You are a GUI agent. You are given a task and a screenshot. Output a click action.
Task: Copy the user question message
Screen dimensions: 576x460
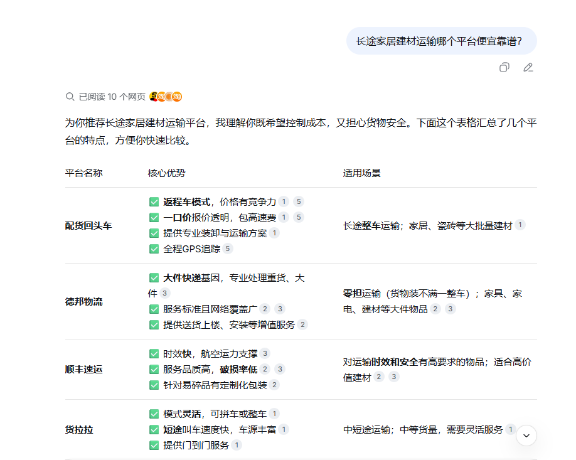click(x=504, y=67)
